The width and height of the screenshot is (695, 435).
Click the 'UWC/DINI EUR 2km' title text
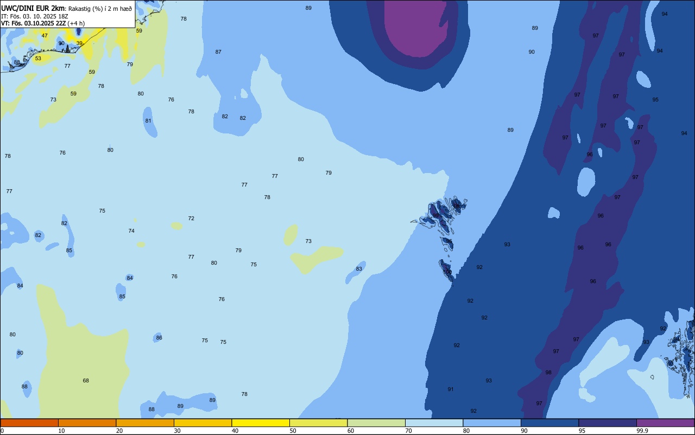pos(33,8)
